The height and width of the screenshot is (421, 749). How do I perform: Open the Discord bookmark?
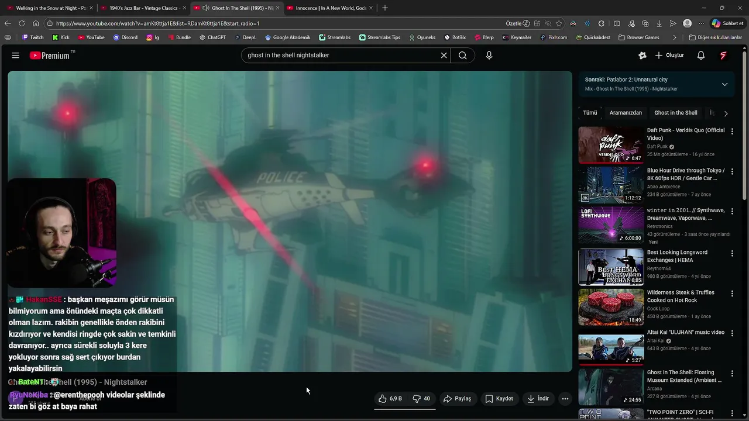pos(125,37)
